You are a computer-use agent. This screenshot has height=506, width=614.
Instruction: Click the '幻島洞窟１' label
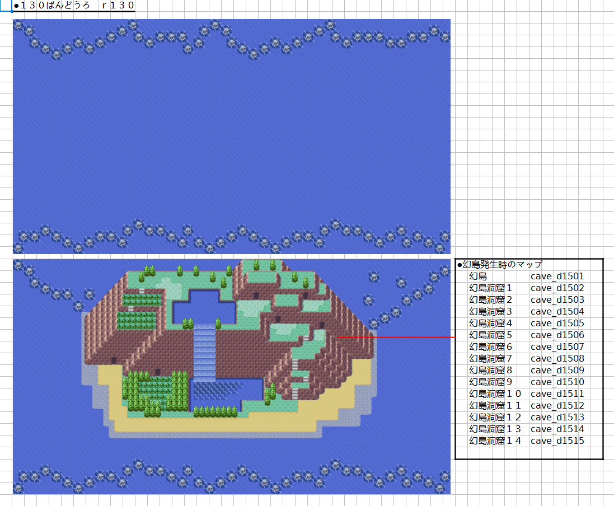pyautogui.click(x=491, y=288)
